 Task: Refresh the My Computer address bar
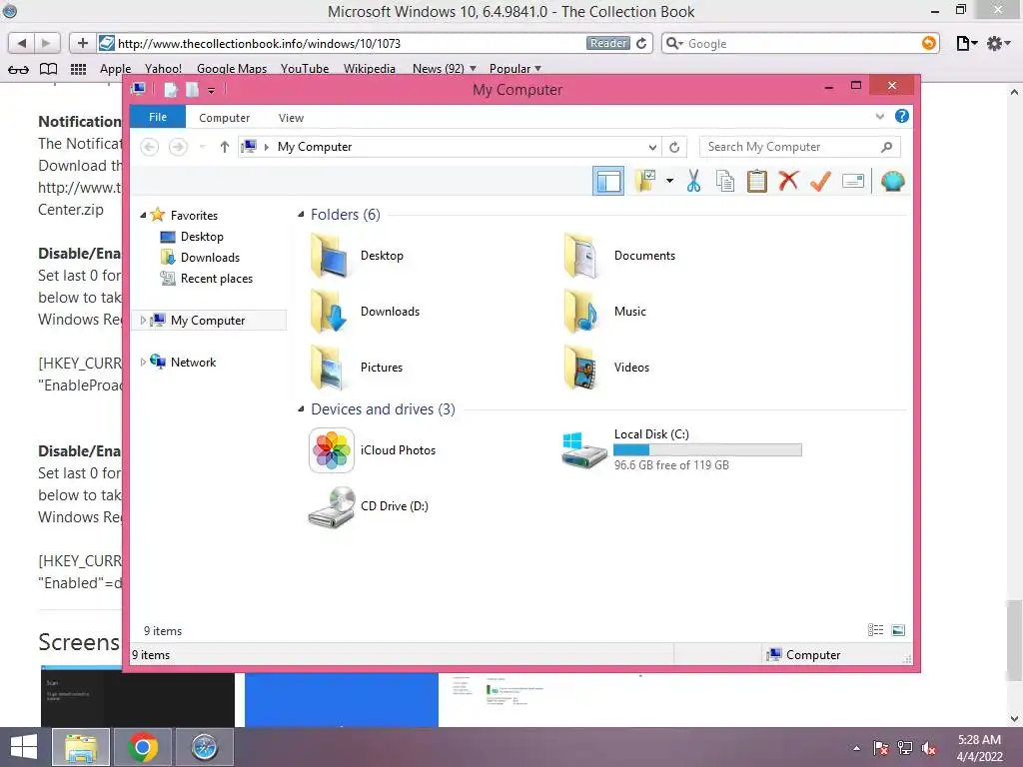point(674,148)
